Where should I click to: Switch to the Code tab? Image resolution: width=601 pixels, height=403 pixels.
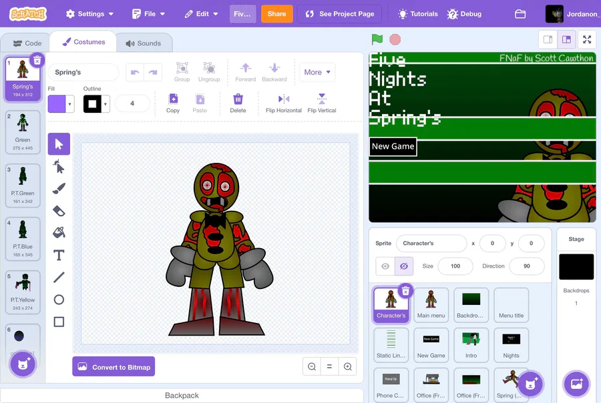27,43
